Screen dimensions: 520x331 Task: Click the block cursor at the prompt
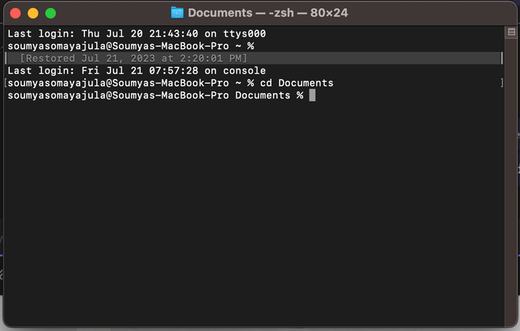(312, 95)
